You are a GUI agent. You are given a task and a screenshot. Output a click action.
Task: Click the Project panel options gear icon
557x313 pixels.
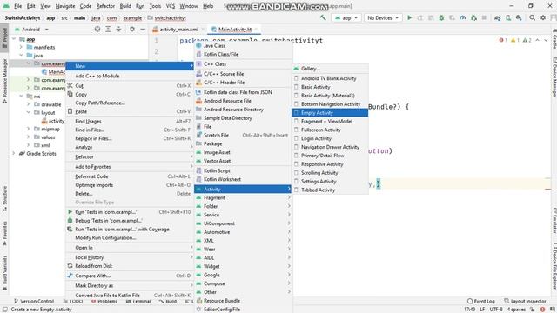(x=131, y=29)
